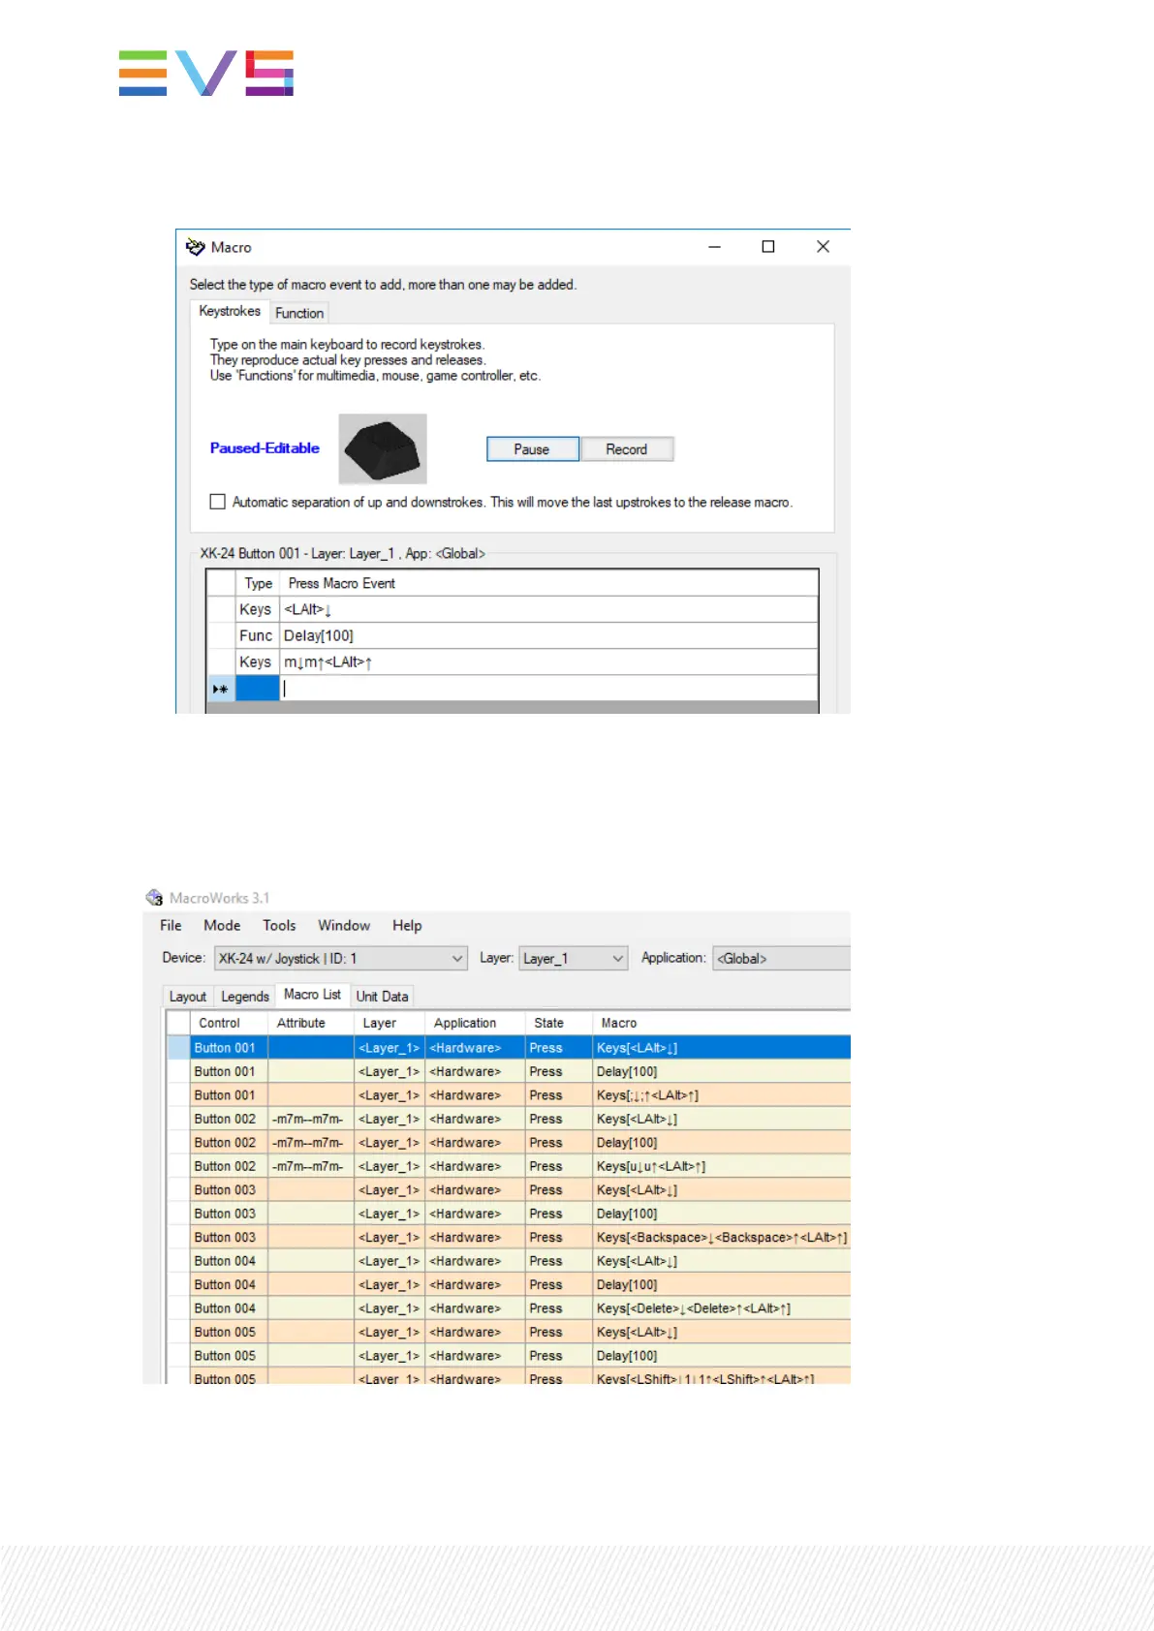The image size is (1154, 1631).
Task: Click the Record button
Action: (x=627, y=449)
